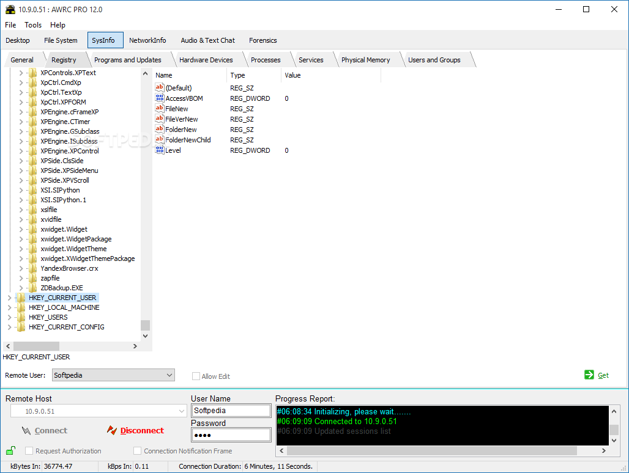Click the green padlock icon
Screen dimensions: 629x473
tap(11, 450)
